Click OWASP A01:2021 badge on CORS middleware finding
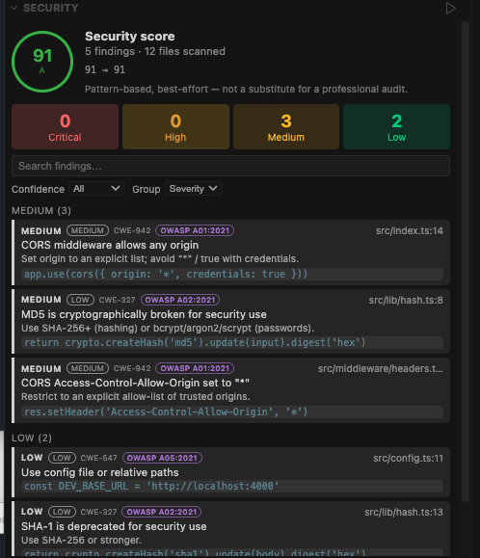The image size is (480, 558). pyautogui.click(x=195, y=230)
